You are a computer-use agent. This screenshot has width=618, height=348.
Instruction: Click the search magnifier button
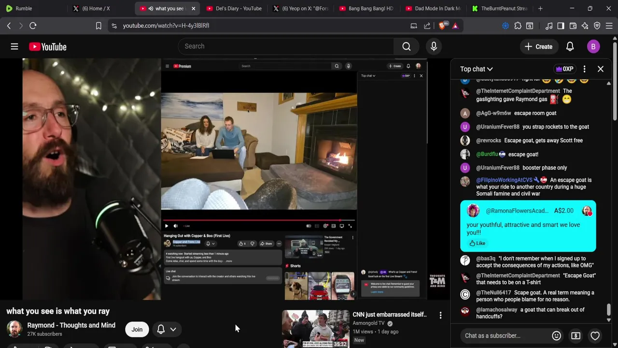pyautogui.click(x=407, y=46)
